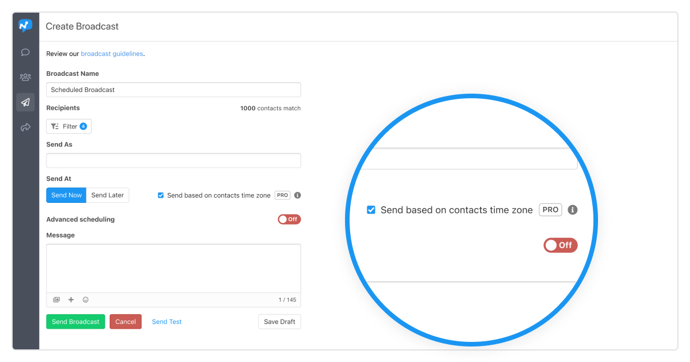Open the recipients Filter button
The image size is (690, 362).
(x=68, y=126)
